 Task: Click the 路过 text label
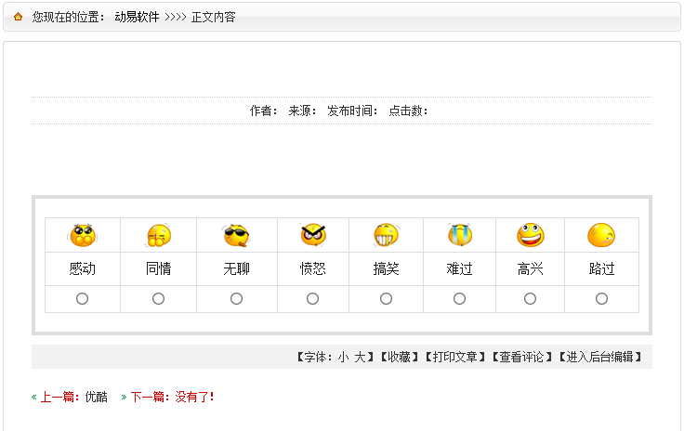coord(601,268)
